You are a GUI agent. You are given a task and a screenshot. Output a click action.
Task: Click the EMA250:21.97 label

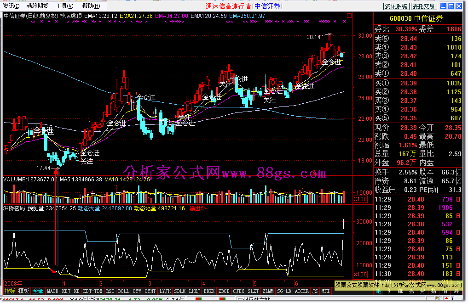[x=247, y=16]
